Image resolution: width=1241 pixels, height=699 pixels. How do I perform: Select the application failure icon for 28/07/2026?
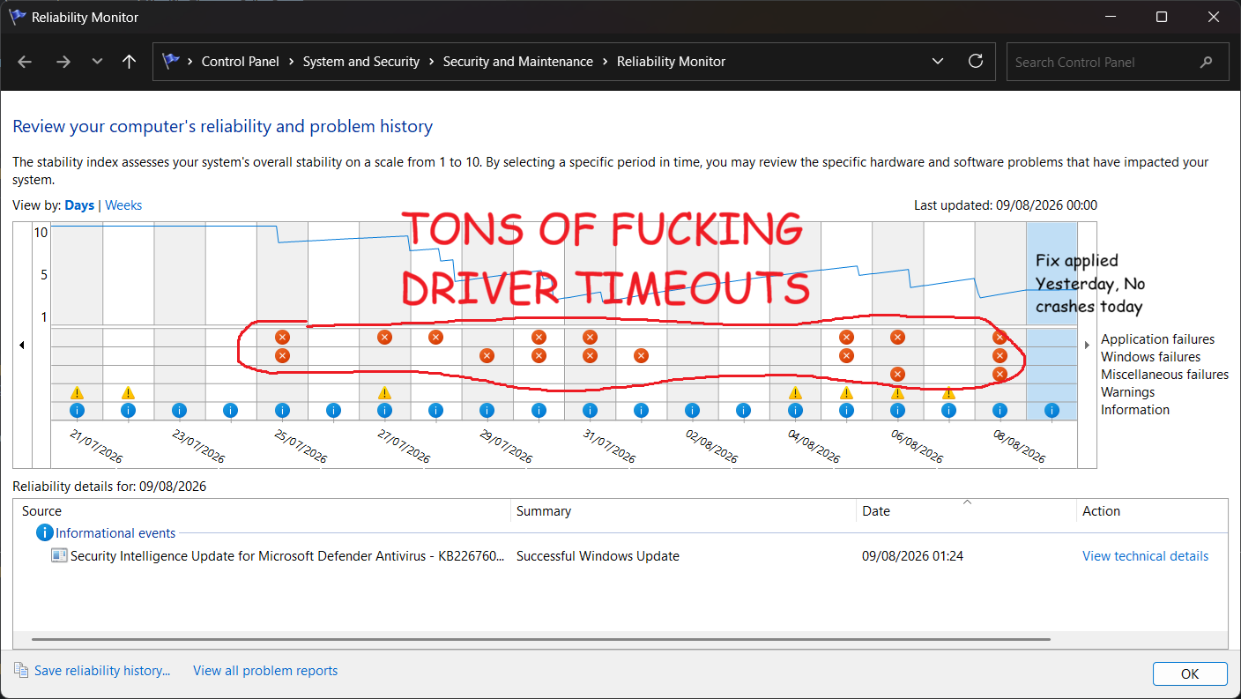tap(435, 337)
